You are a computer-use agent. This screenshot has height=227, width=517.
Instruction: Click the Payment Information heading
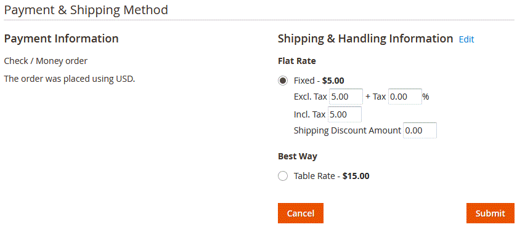62,39
